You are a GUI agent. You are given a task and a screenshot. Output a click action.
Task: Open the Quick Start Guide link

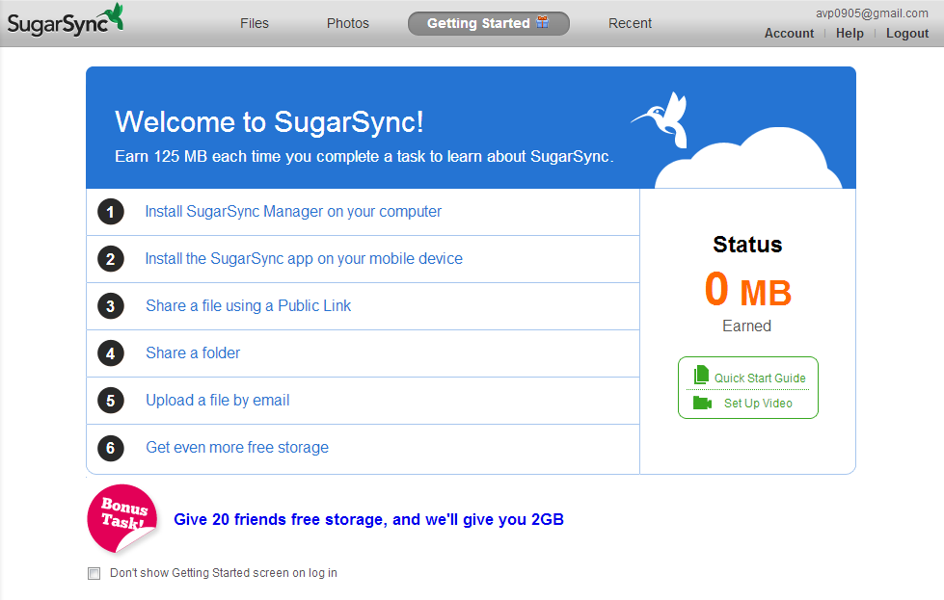[760, 378]
